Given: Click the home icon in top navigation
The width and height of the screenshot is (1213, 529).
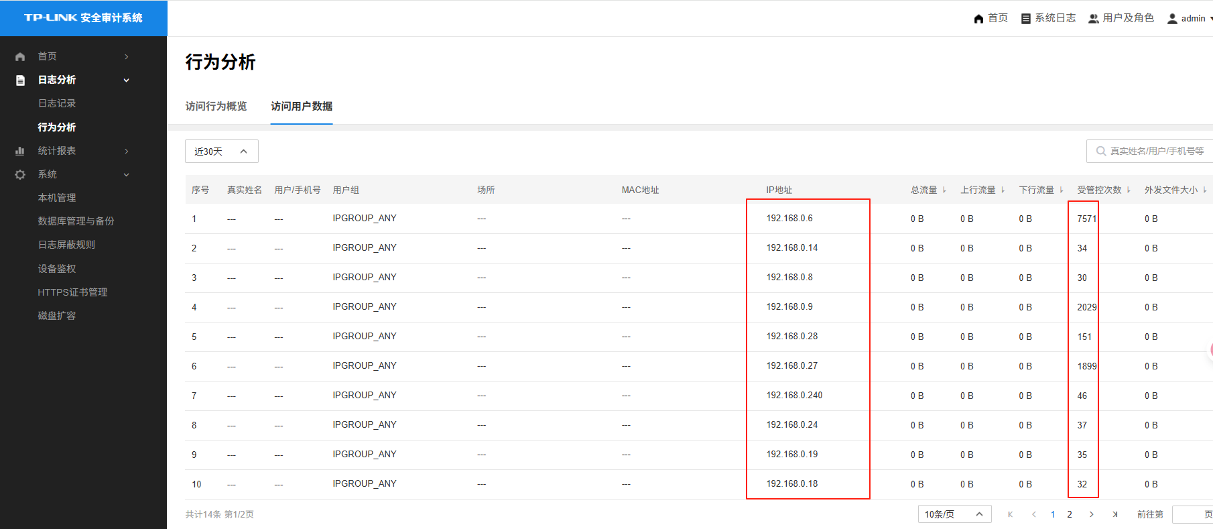Looking at the screenshot, I should tap(978, 19).
